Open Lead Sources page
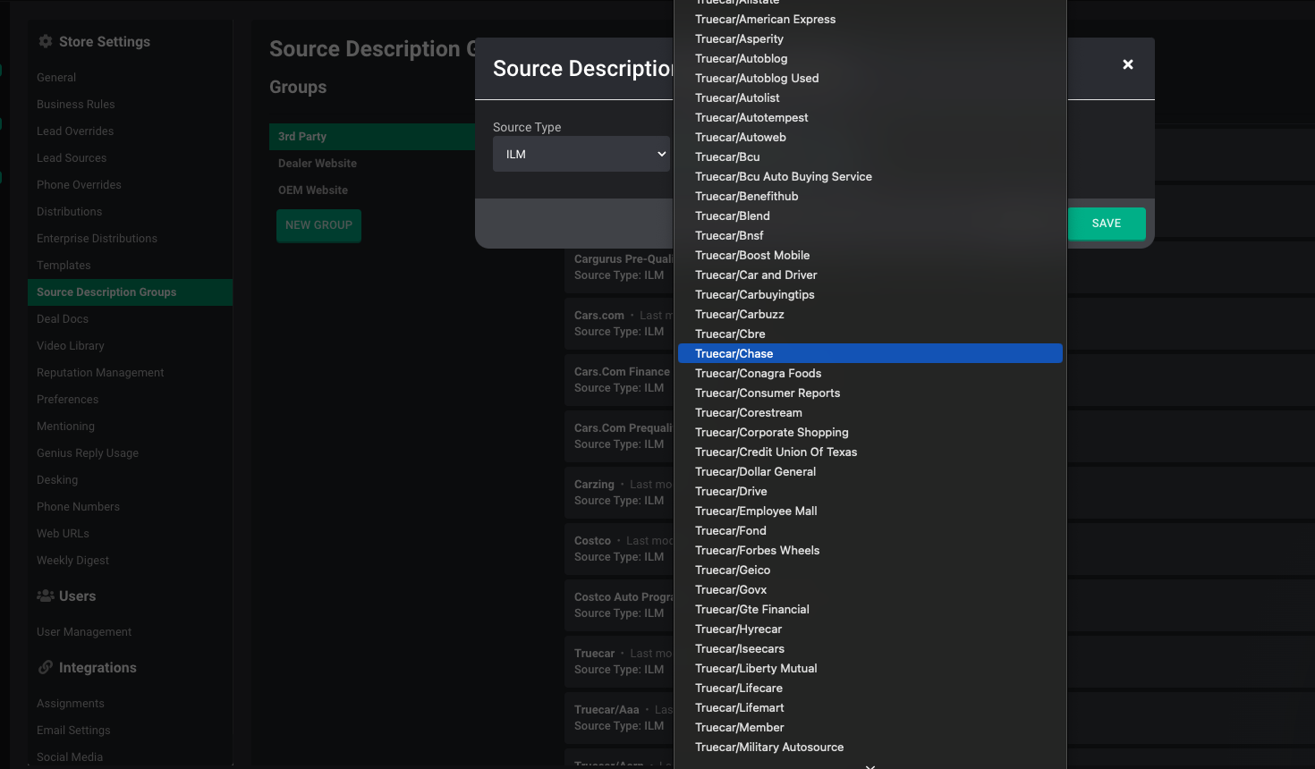Viewport: 1315px width, 769px height. tap(72, 158)
